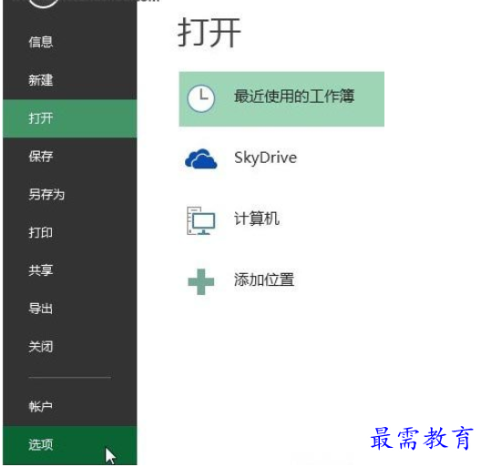
Task: Click the computer monitor icon
Action: coord(201,220)
